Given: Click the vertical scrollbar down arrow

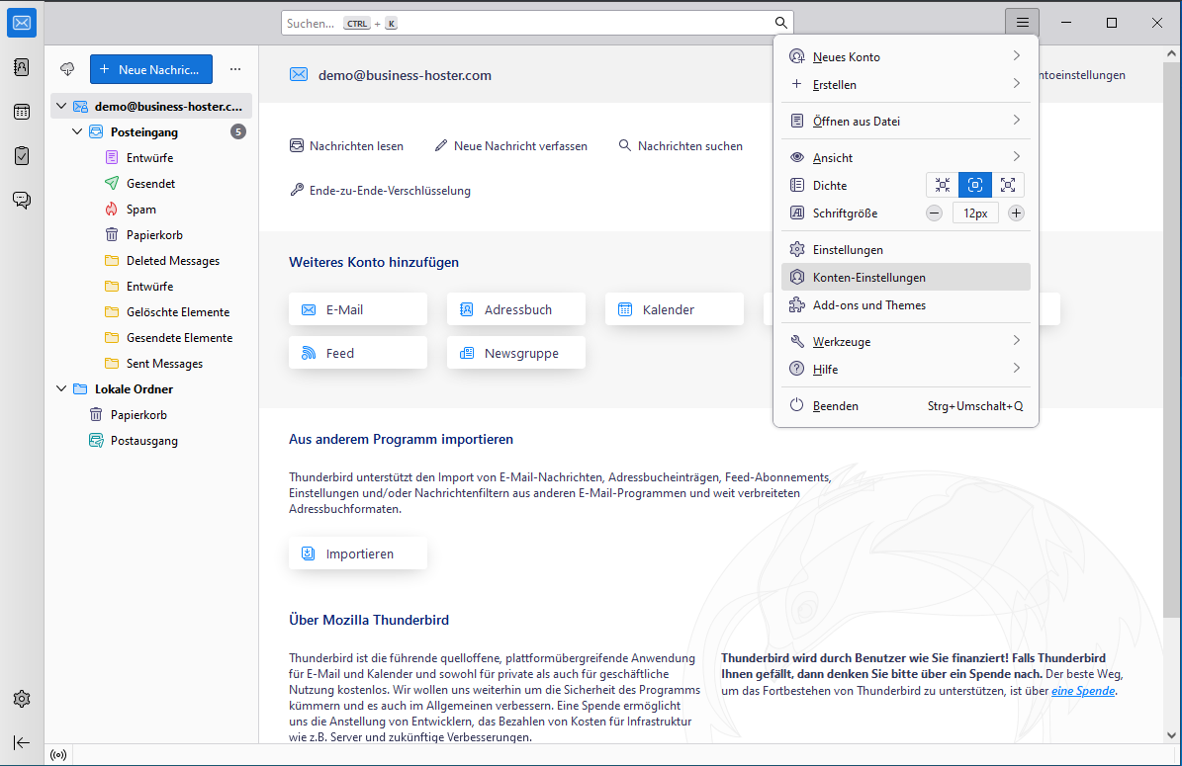Looking at the screenshot, I should (1171, 735).
